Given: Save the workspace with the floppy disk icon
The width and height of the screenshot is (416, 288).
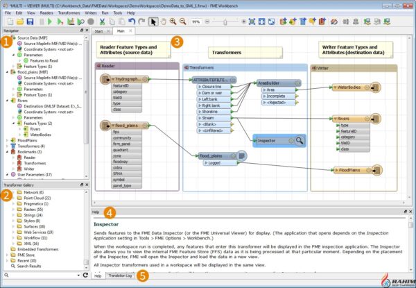Looking at the screenshot, I should 30,22.
